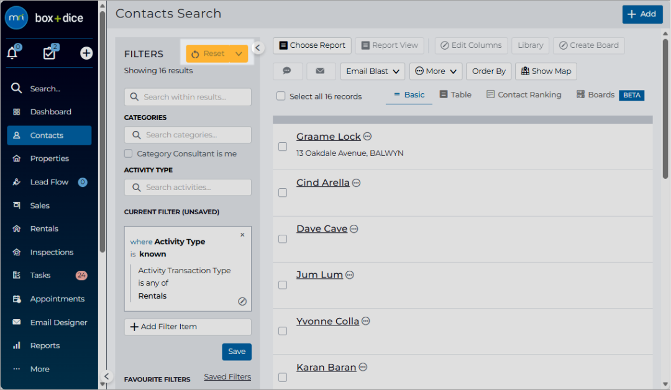The width and height of the screenshot is (671, 390).
Task: Open Dashboard from the sidebar
Action: coord(49,112)
